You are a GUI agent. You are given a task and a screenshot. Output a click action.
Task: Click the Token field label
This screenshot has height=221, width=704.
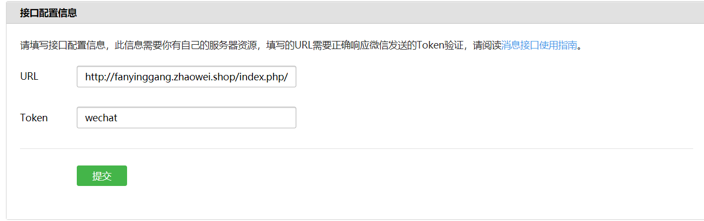click(34, 118)
